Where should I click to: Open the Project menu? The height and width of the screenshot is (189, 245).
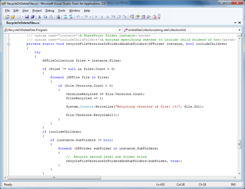37,11
